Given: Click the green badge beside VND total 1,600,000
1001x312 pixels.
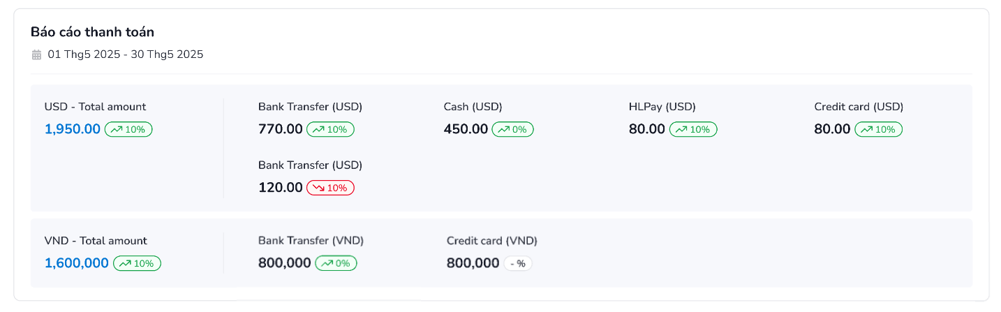Looking at the screenshot, I should tap(137, 263).
